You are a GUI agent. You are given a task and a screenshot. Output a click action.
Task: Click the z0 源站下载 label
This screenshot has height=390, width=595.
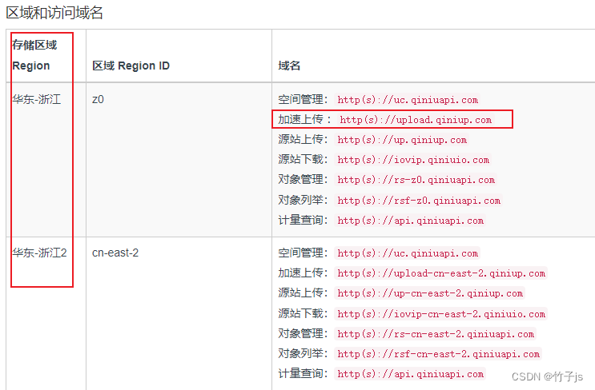[x=303, y=159]
